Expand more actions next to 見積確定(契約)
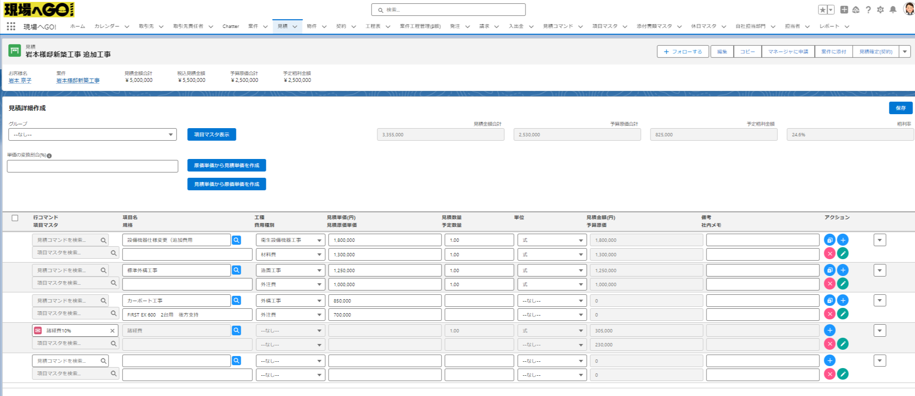This screenshot has height=396, width=915. (x=905, y=52)
